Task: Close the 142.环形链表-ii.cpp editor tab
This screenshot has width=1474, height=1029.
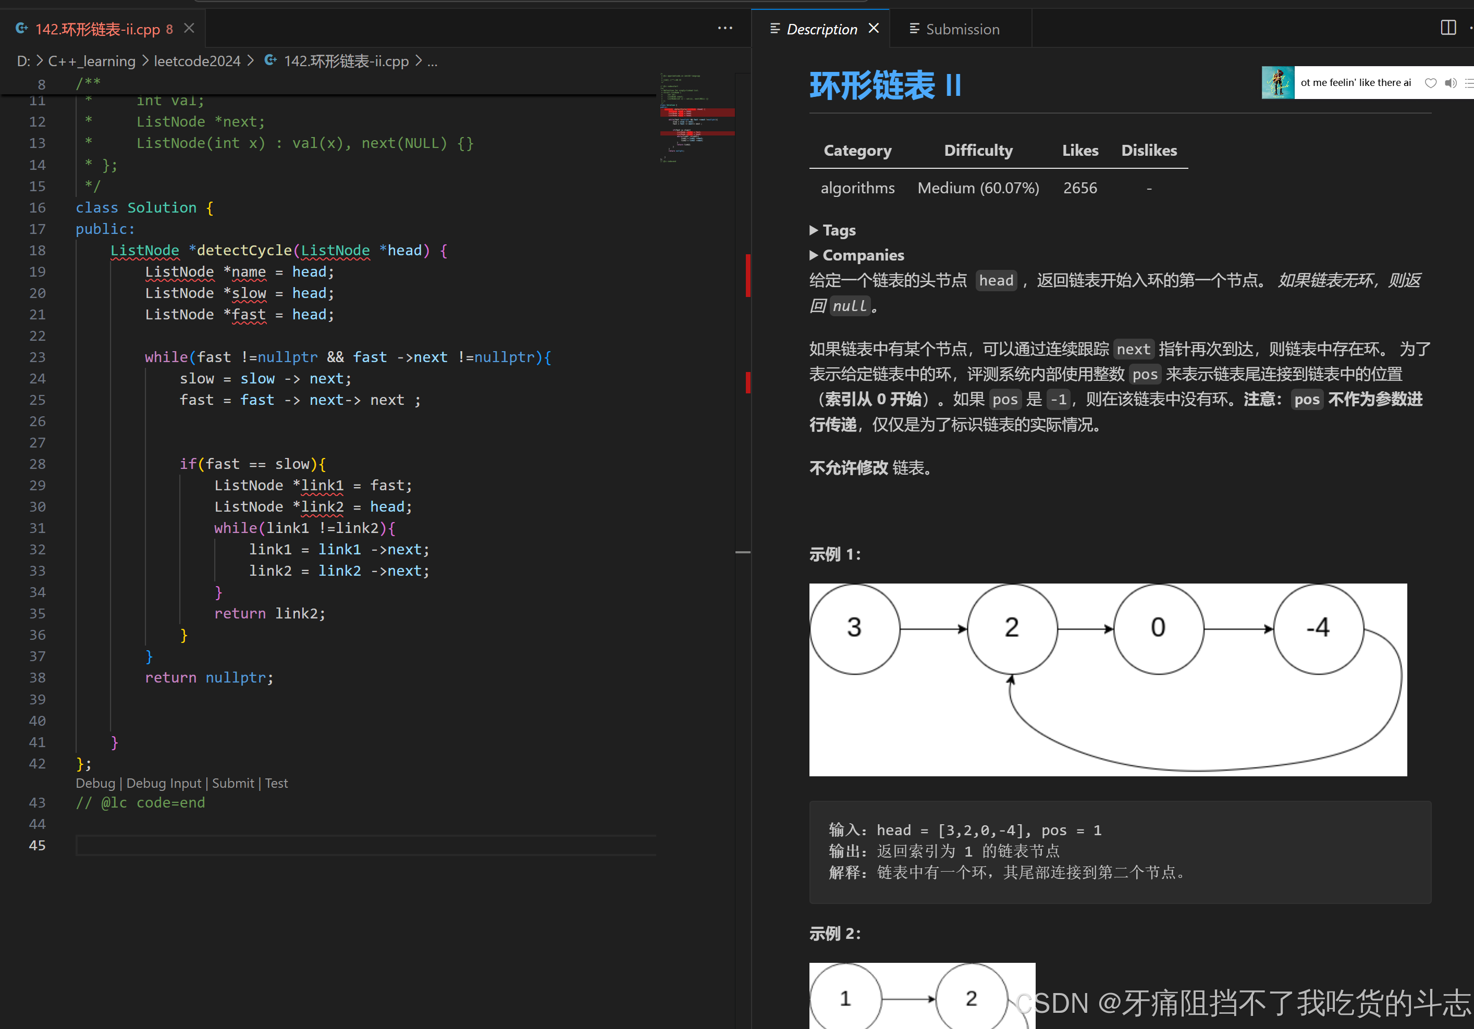Action: point(189,28)
